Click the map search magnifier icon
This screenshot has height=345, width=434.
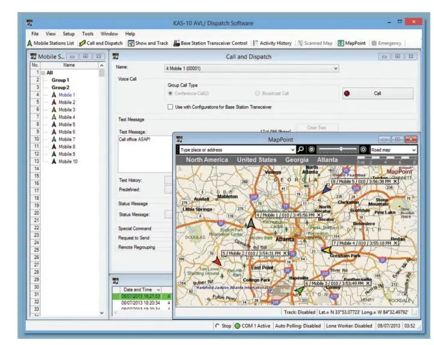pyautogui.click(x=301, y=150)
